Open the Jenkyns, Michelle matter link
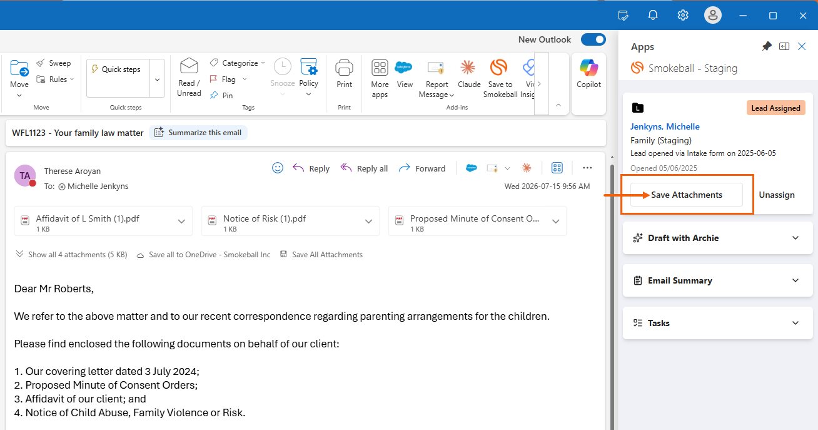Viewport: 818px width, 430px height. (665, 126)
